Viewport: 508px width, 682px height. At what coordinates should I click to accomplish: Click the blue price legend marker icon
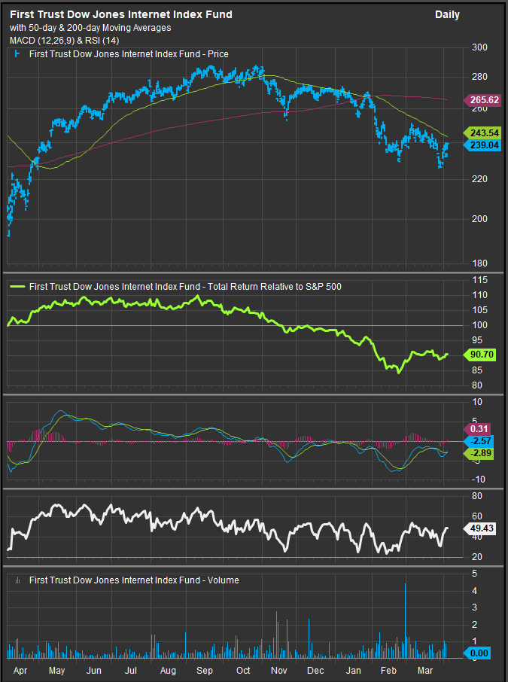17,54
